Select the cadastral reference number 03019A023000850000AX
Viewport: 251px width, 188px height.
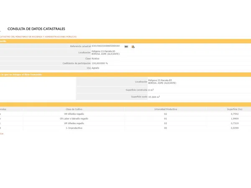pos(105,46)
